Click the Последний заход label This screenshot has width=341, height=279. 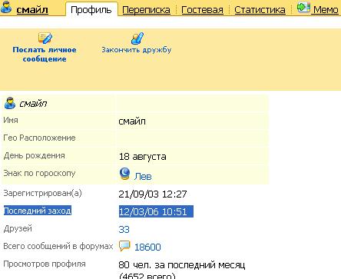(38, 211)
